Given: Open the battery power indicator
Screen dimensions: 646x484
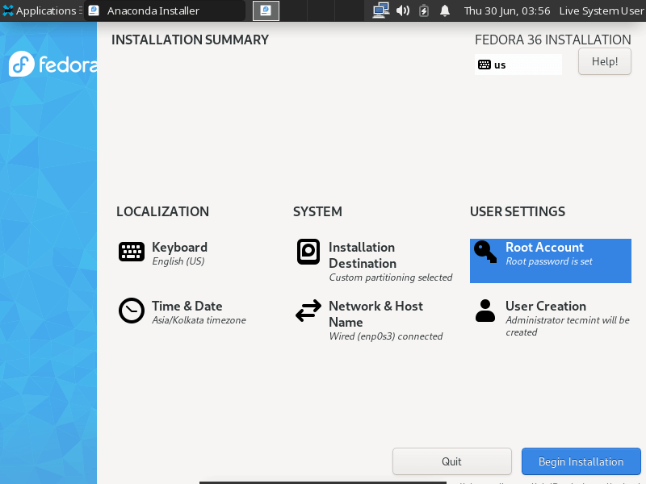Looking at the screenshot, I should pos(424,10).
